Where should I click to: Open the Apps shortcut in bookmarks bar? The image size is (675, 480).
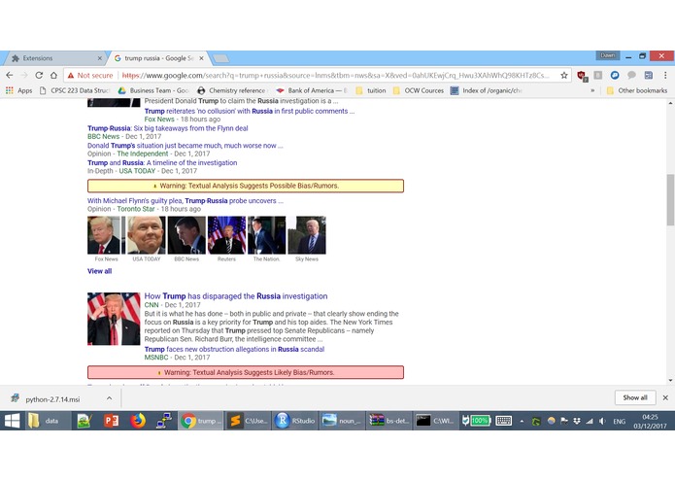point(19,90)
